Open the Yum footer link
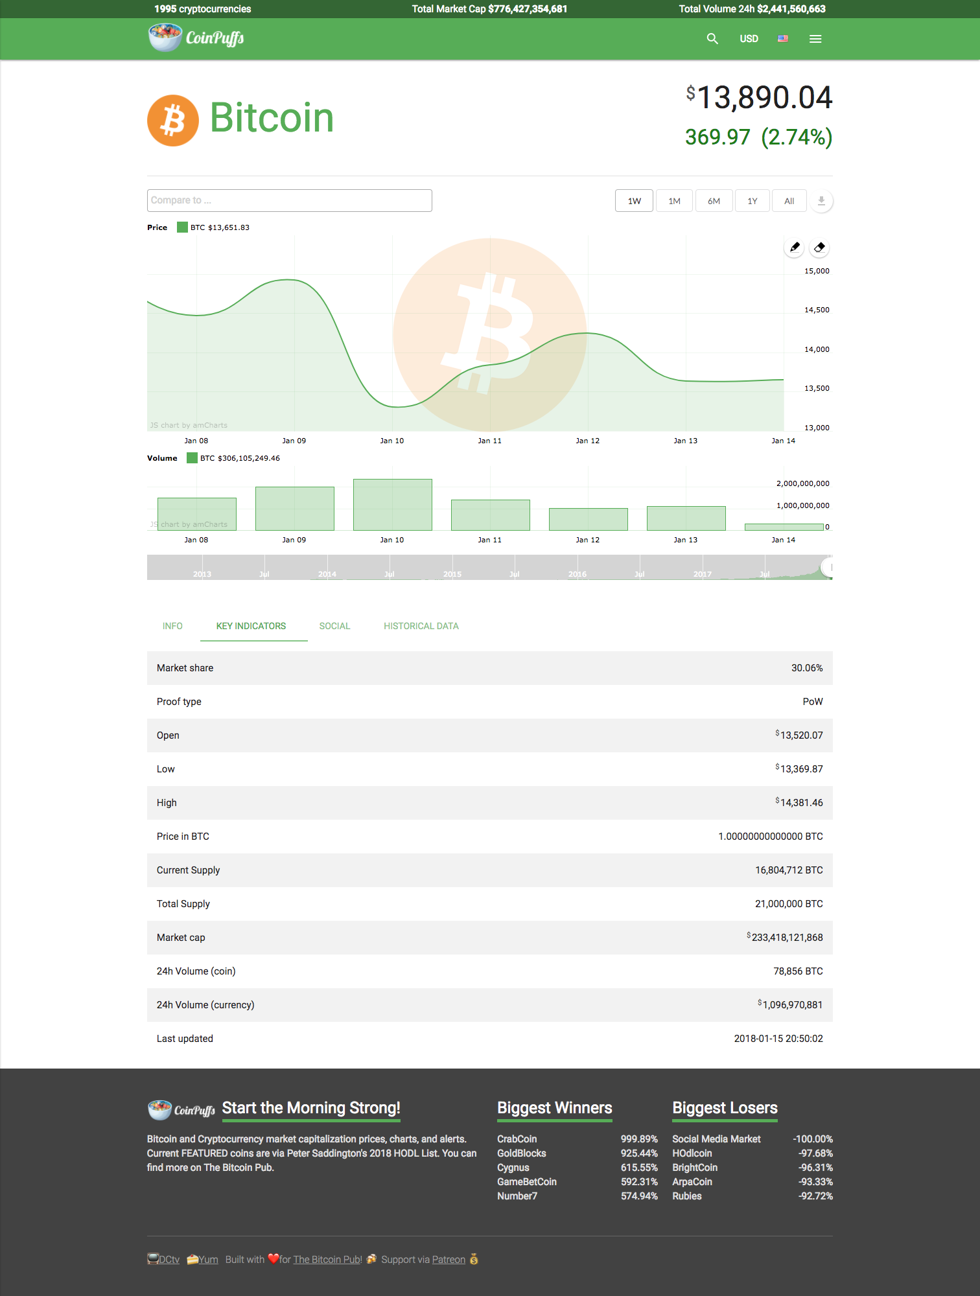 click(x=208, y=1260)
